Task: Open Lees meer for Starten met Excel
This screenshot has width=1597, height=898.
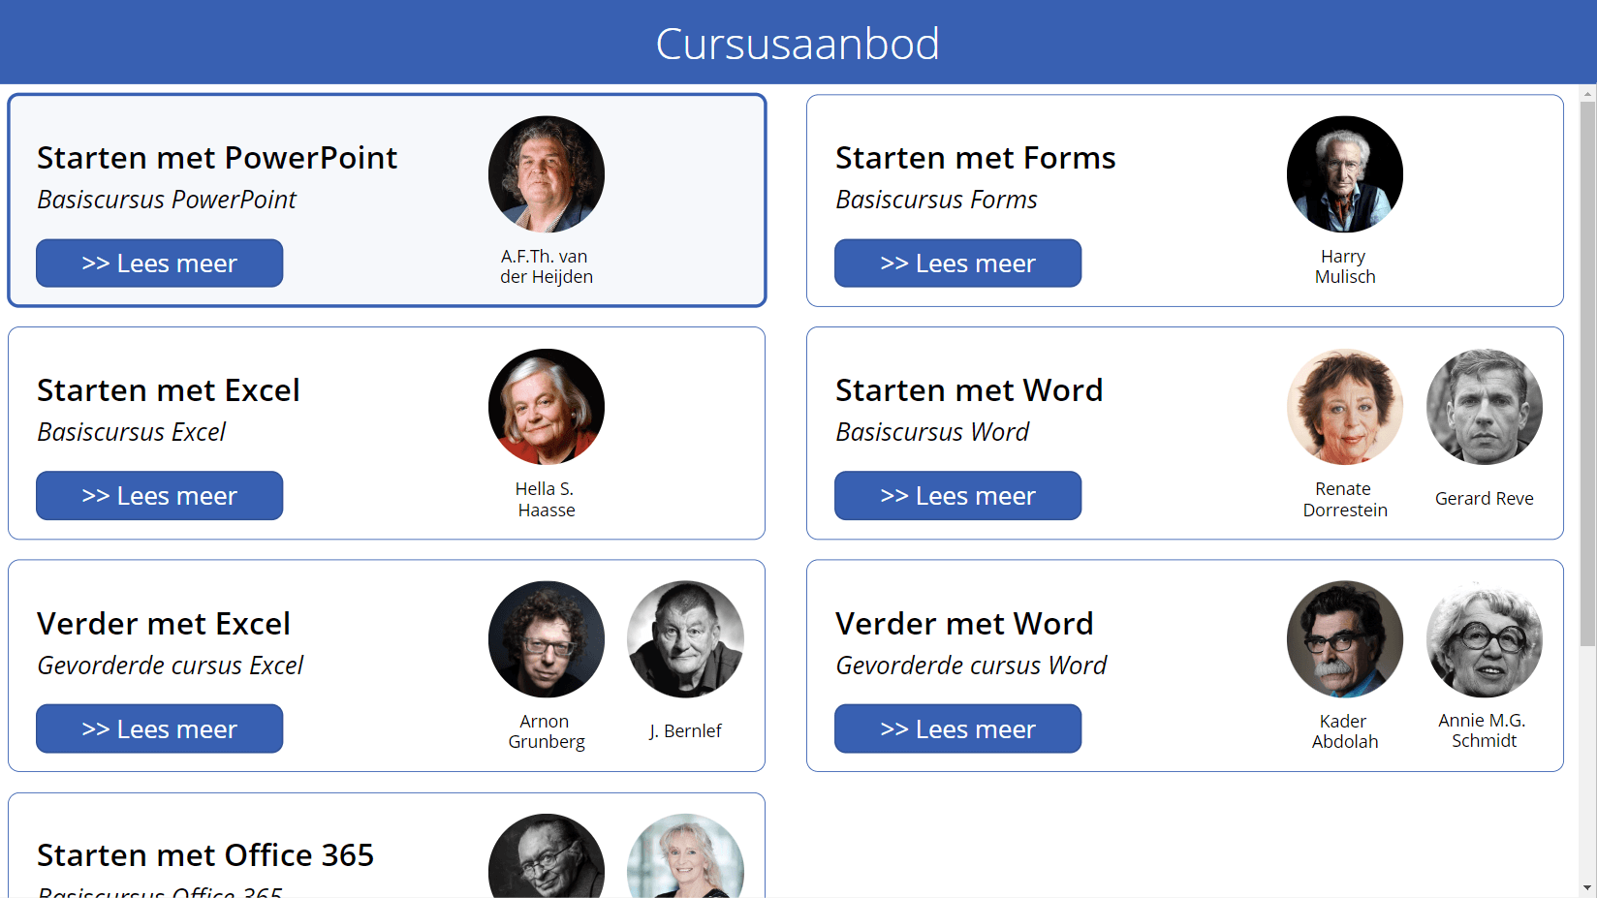Action: point(159,496)
